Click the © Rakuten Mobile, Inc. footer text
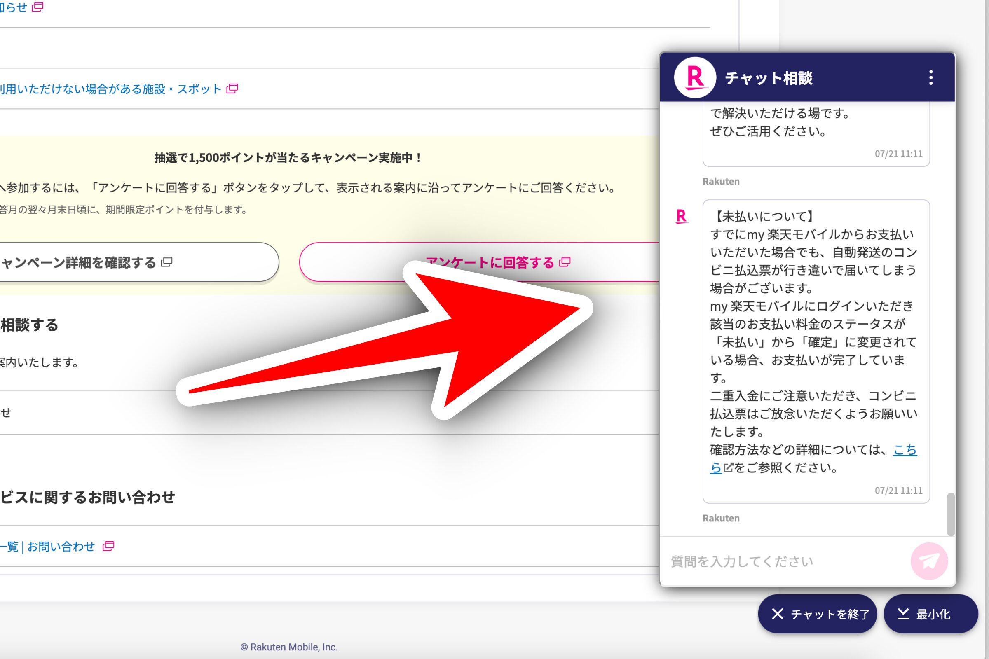 pyautogui.click(x=289, y=647)
